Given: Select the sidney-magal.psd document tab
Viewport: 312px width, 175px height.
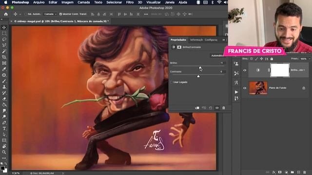Looking at the screenshot, I should [x=61, y=21].
